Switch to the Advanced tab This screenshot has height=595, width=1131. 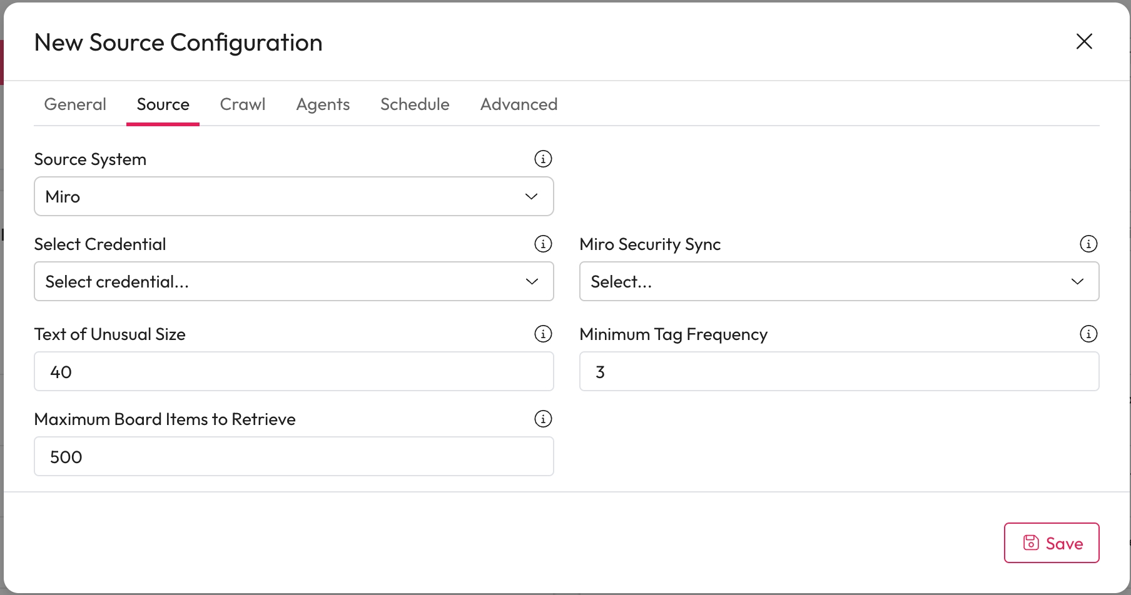[519, 104]
